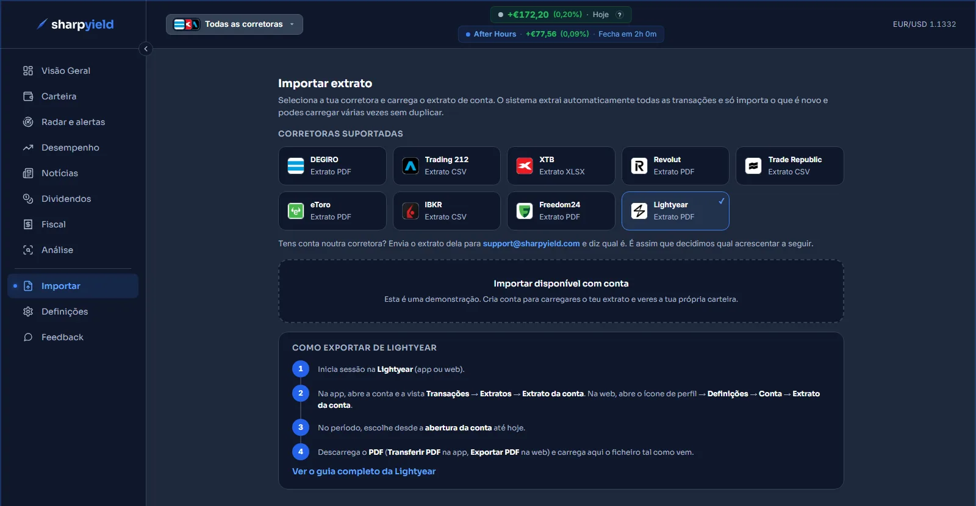Choose Trade Republic broker card
The height and width of the screenshot is (506, 976).
click(790, 166)
